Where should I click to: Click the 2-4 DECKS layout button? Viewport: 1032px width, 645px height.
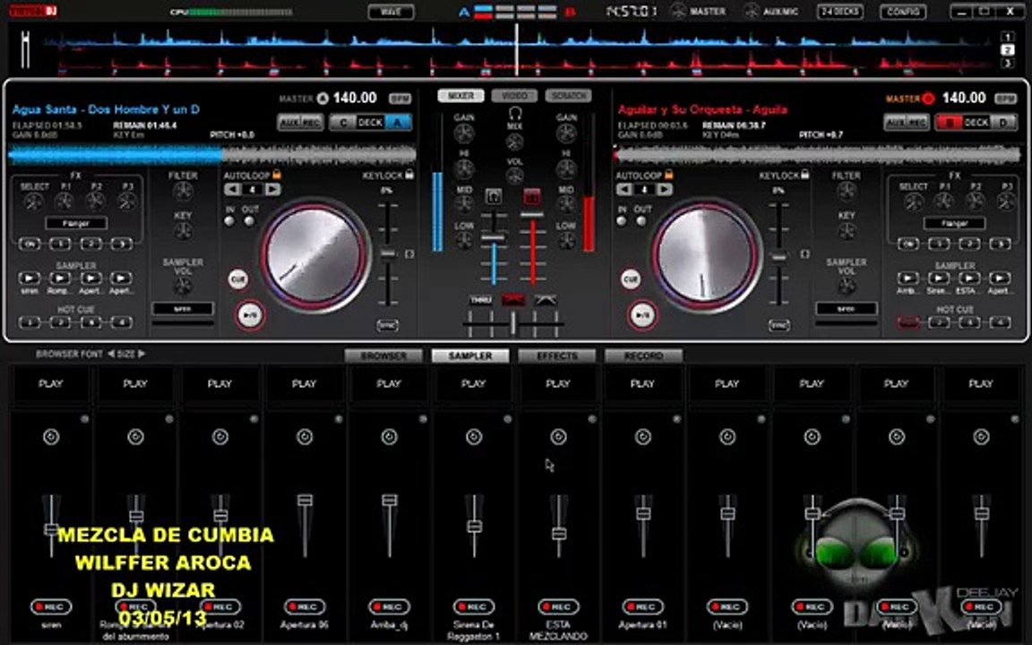point(839,12)
